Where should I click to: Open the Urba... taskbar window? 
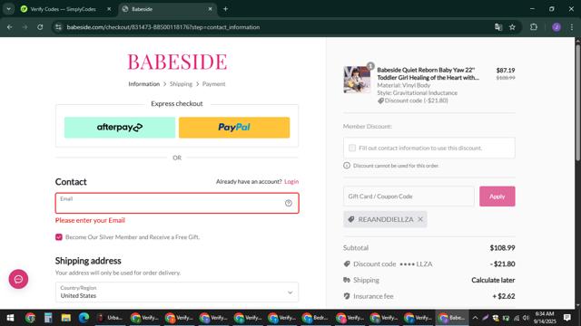pos(110,318)
